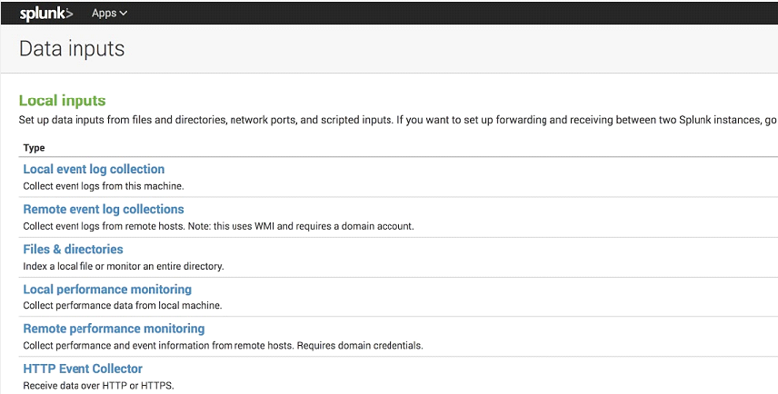This screenshot has height=394, width=778.
Task: Click the chevron arrow beside Apps
Action: (x=124, y=14)
